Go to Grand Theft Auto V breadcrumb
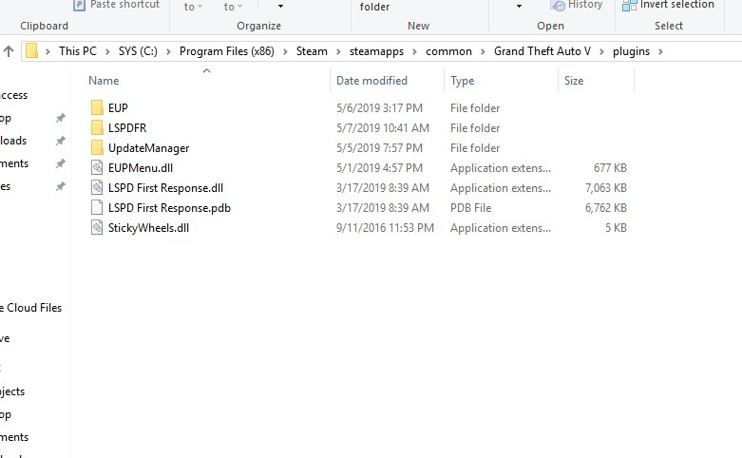 coord(542,51)
